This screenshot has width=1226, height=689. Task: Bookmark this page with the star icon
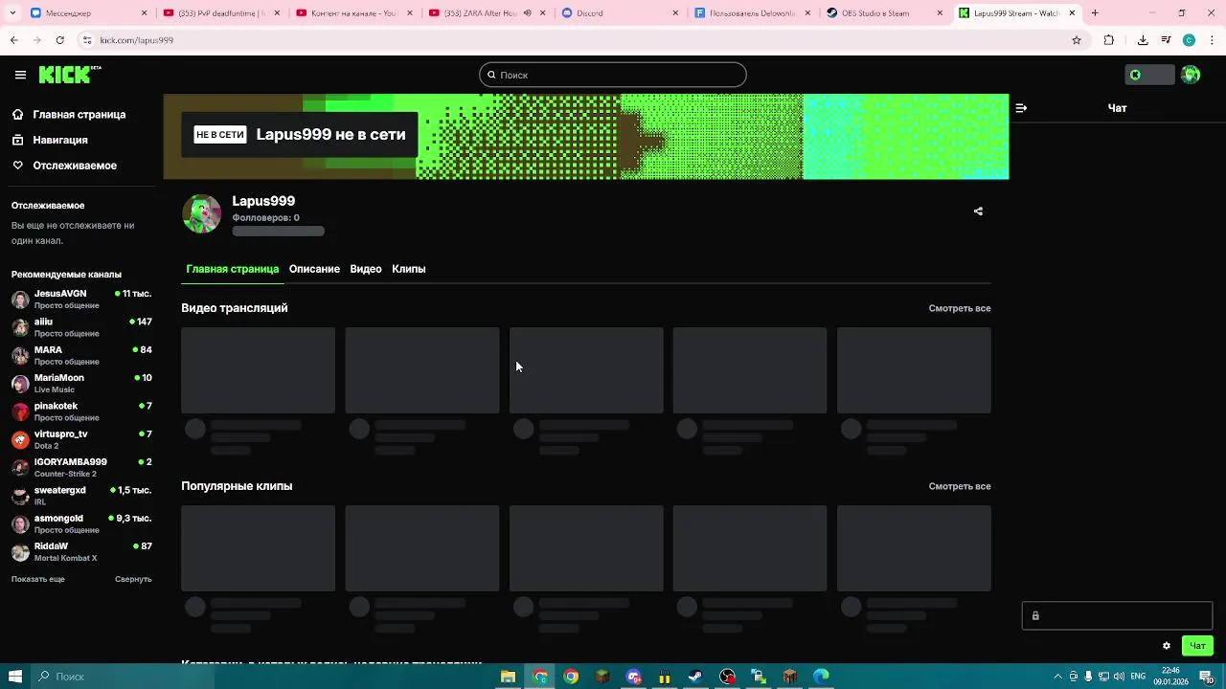click(1077, 40)
